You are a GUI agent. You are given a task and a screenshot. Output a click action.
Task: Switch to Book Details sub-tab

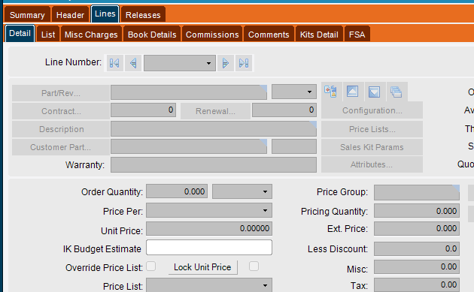click(152, 35)
